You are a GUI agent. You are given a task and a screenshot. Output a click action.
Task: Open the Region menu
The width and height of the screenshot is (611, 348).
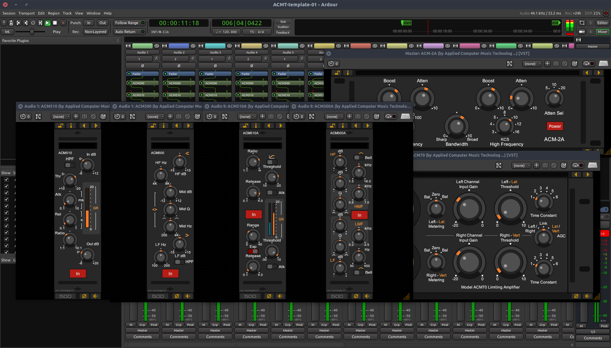(x=54, y=13)
